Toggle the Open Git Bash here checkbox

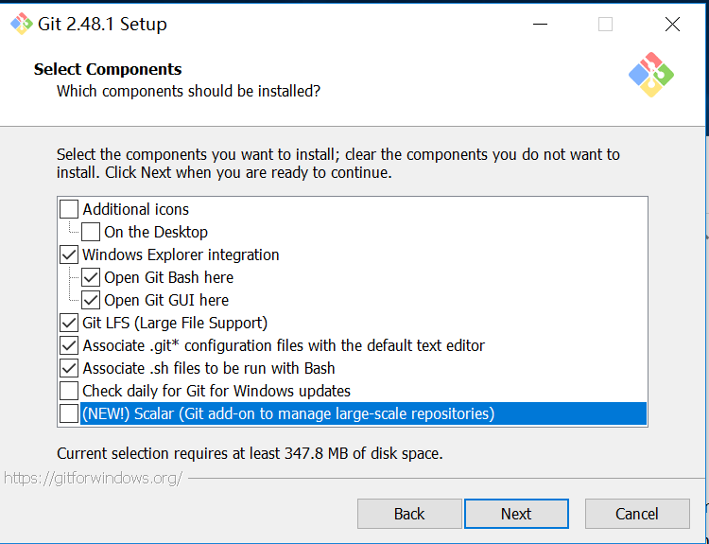point(91,277)
